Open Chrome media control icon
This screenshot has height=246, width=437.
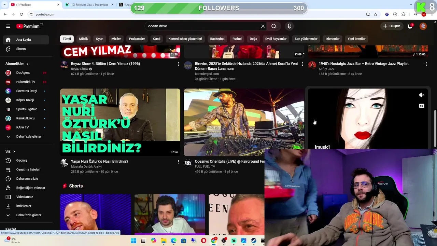(x=415, y=14)
